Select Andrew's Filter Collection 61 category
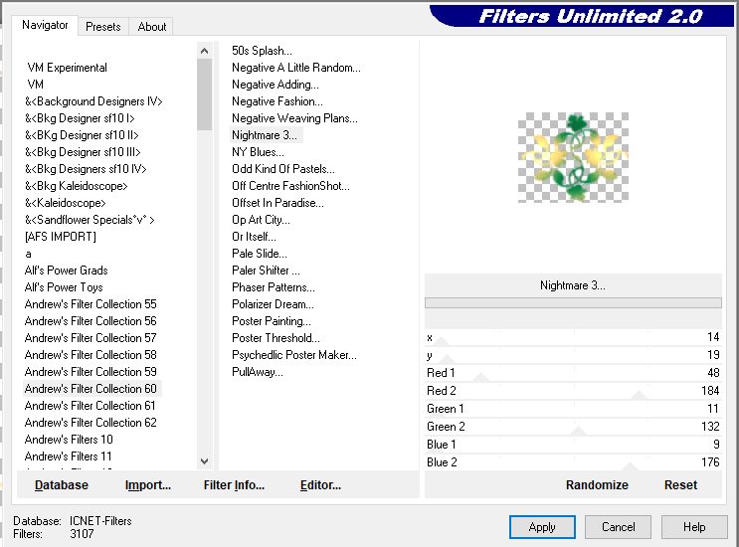 pos(91,406)
